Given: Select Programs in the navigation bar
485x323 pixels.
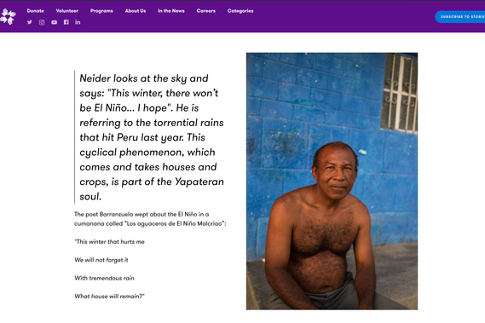Looking at the screenshot, I should coord(101,11).
